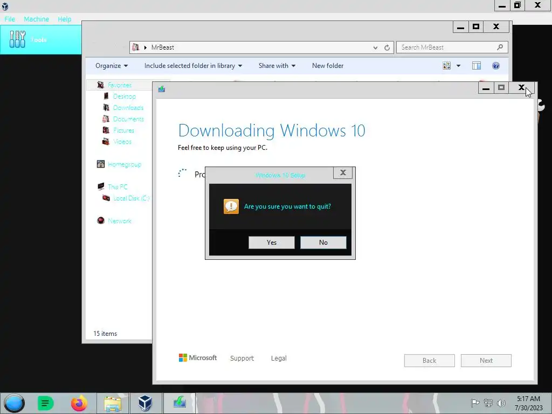Click the taskbar clock 5:17 AM
The image size is (552, 414).
528,399
